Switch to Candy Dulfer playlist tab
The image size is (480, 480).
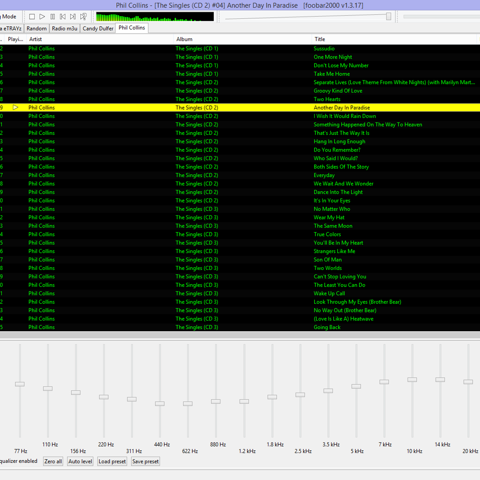pyautogui.click(x=98, y=28)
